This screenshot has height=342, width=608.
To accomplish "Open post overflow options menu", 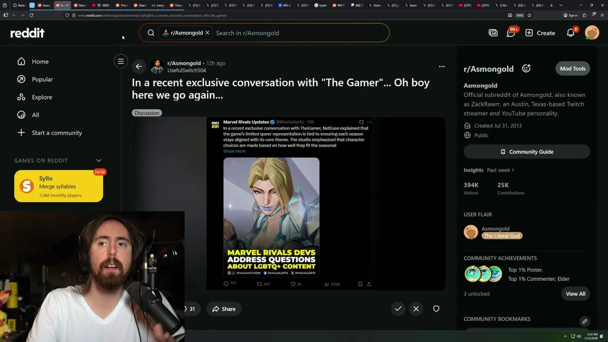I will coord(442,66).
